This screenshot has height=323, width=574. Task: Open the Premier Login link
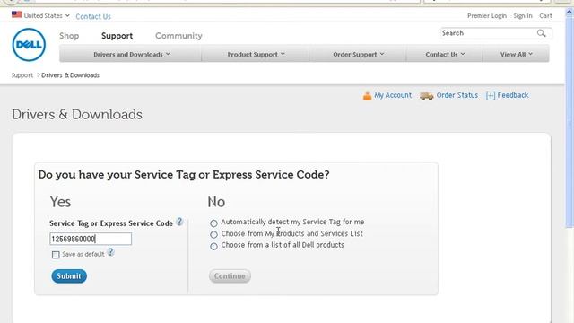487,16
